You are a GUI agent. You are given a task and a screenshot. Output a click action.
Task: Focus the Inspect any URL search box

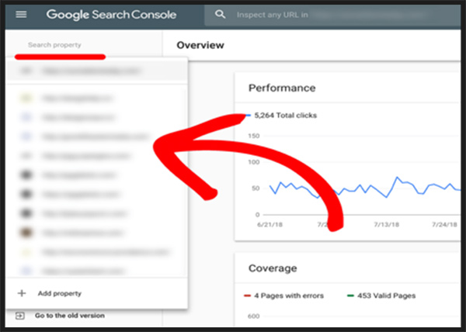click(x=332, y=15)
